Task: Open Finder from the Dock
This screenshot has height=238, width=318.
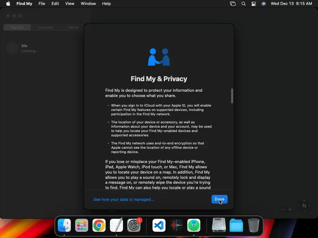Action: pyautogui.click(x=64, y=225)
